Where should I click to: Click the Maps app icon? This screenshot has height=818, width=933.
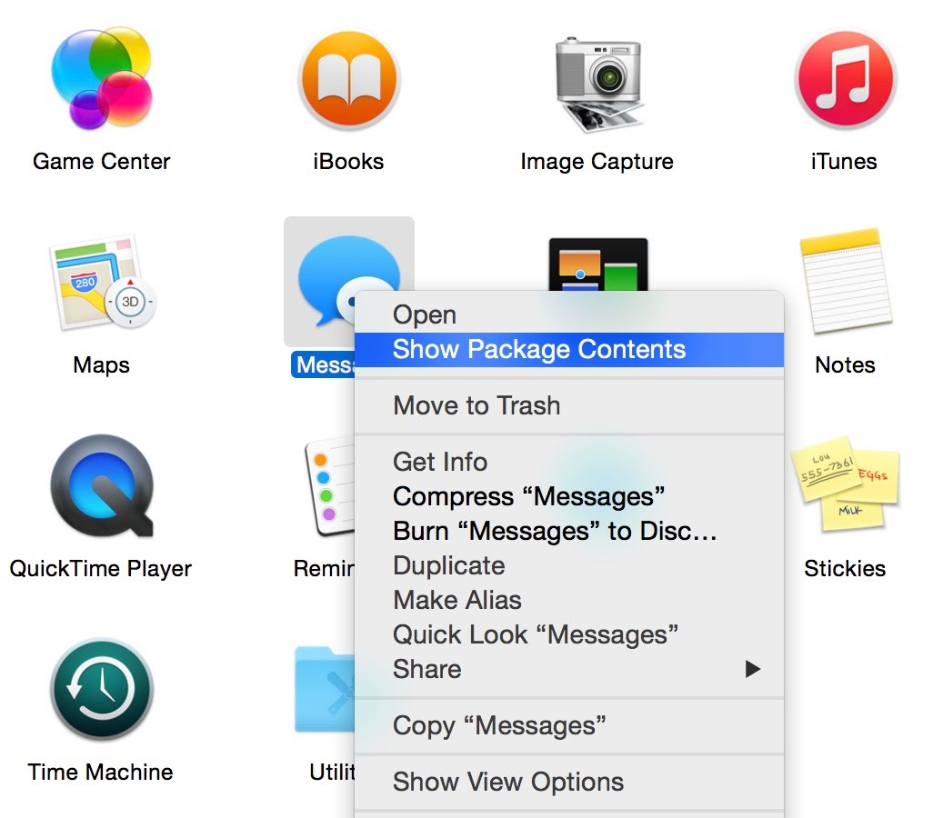(101, 283)
